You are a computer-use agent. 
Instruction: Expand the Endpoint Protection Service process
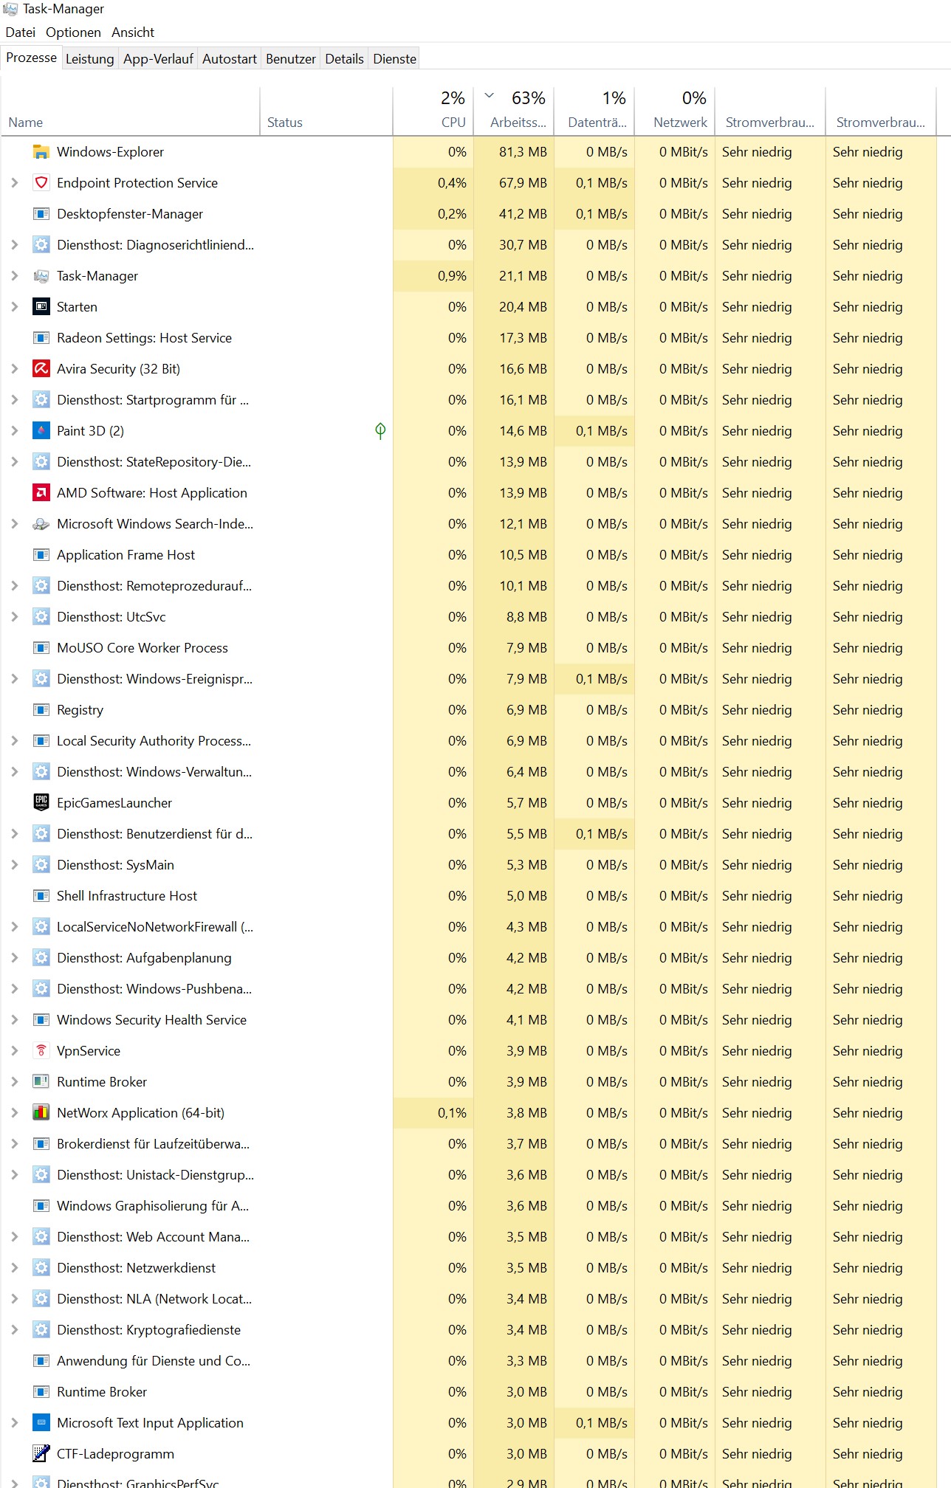[14, 183]
